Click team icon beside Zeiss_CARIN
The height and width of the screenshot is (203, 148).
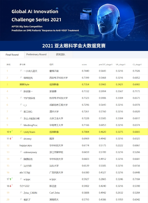click(x=21, y=193)
